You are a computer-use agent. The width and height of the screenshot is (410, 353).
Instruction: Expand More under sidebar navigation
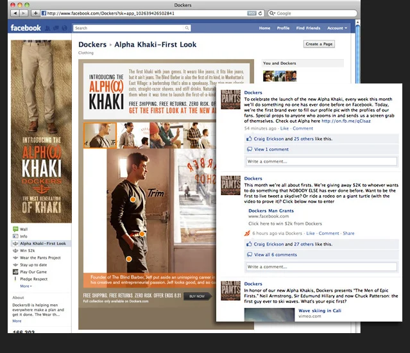(26, 286)
